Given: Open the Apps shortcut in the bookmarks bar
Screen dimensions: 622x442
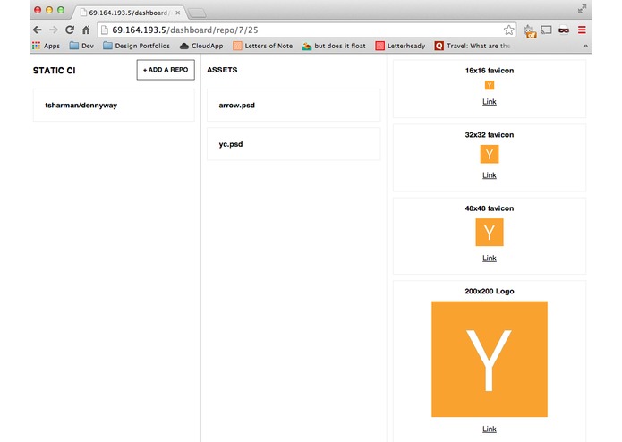Looking at the screenshot, I should [x=46, y=46].
